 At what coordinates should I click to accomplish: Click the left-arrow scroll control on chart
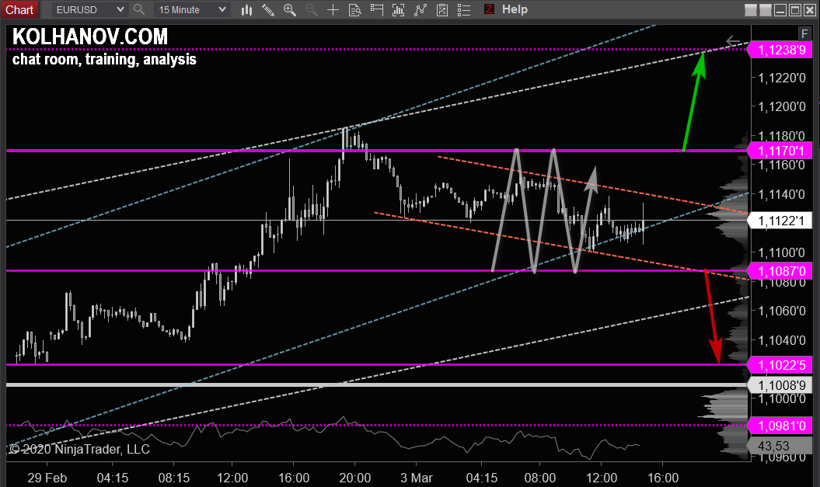(x=733, y=42)
